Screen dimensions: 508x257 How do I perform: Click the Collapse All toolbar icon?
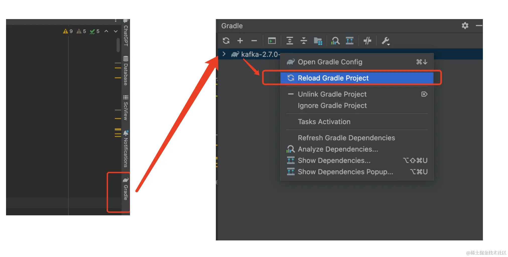304,41
